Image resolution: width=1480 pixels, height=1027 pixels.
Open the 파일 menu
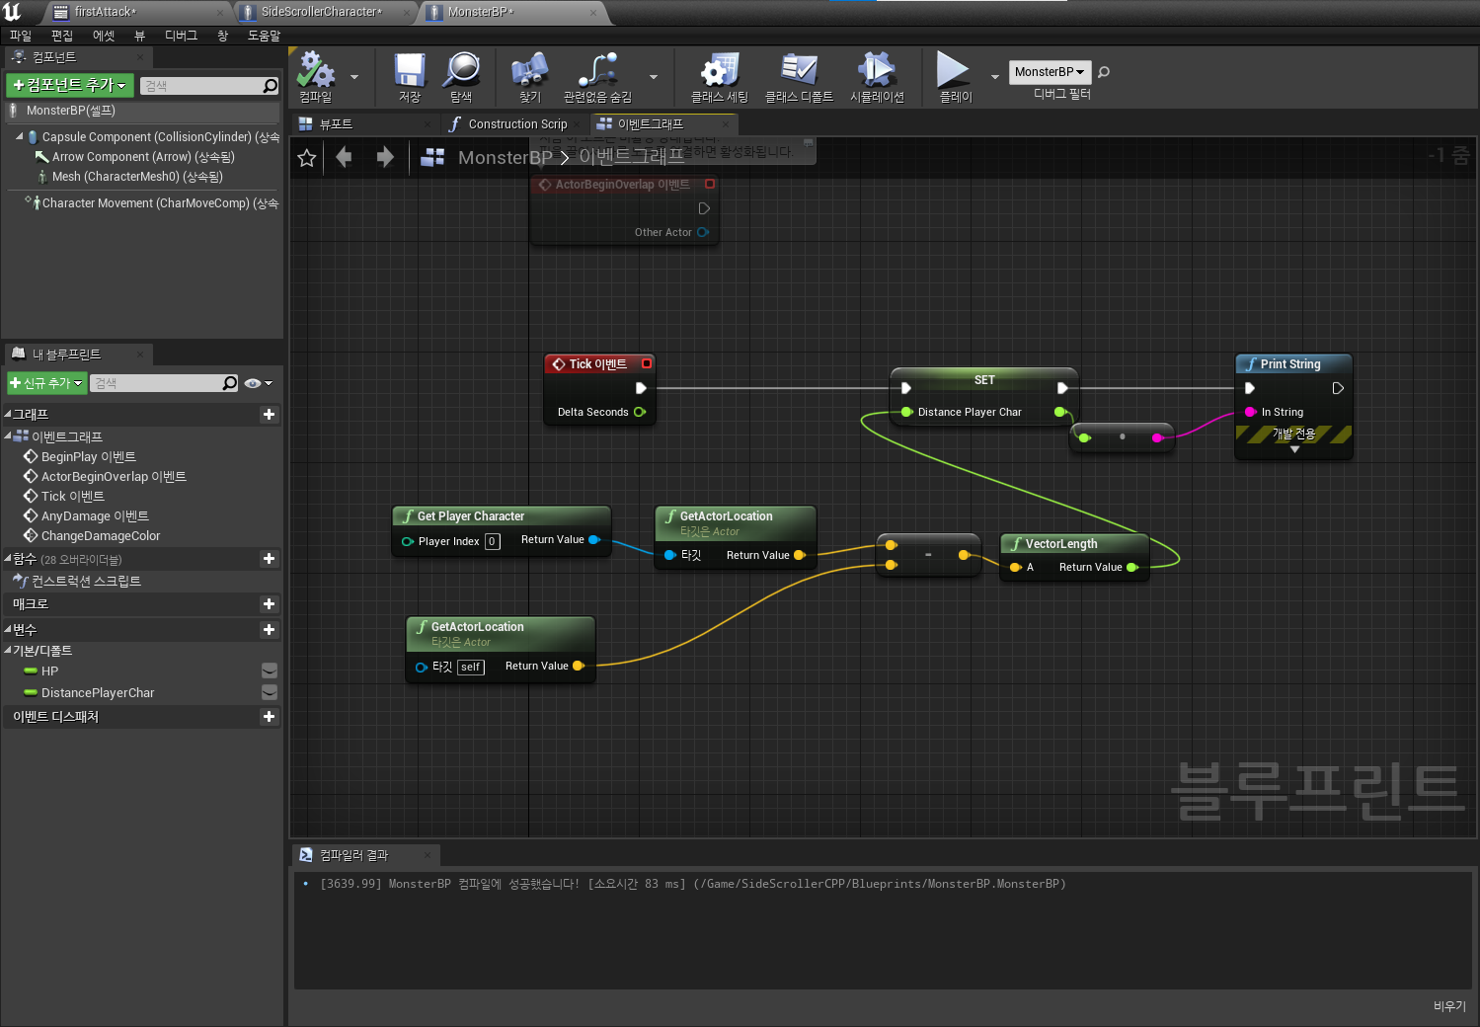pyautogui.click(x=21, y=36)
